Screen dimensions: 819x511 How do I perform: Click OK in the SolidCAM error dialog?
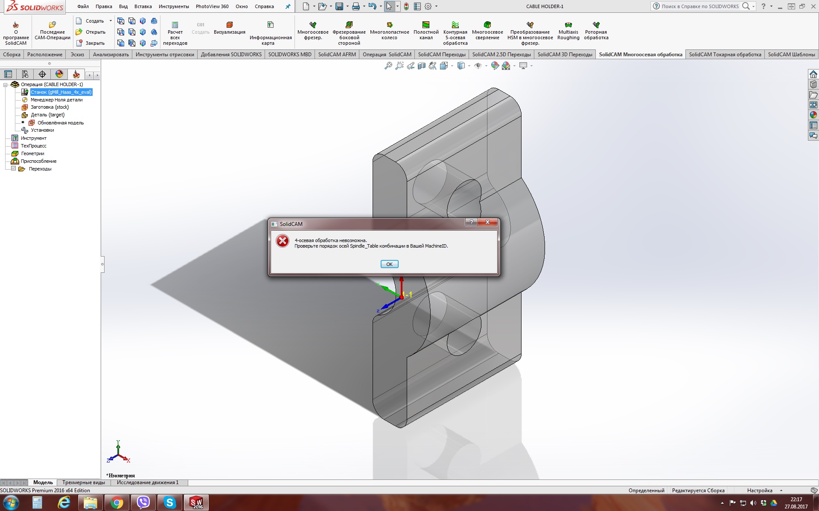[389, 264]
